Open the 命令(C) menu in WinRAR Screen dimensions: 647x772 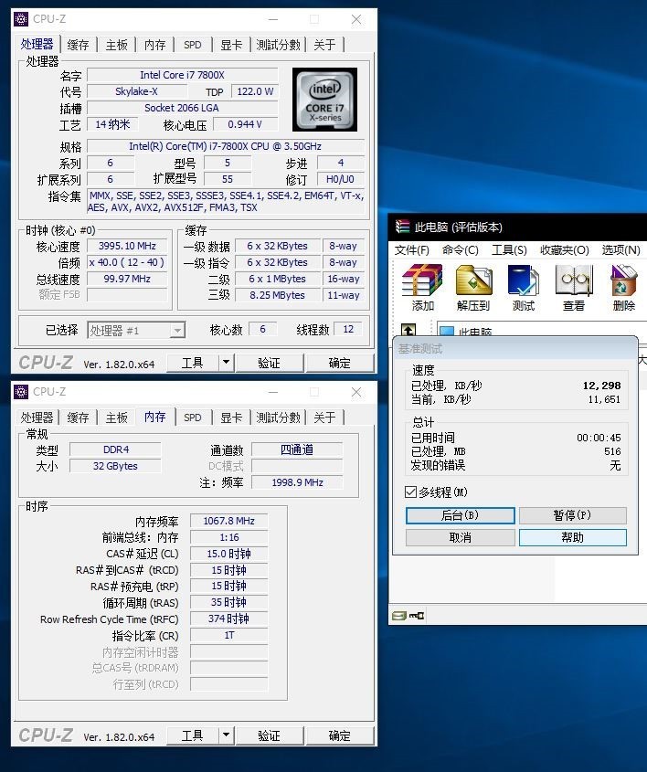click(x=460, y=250)
